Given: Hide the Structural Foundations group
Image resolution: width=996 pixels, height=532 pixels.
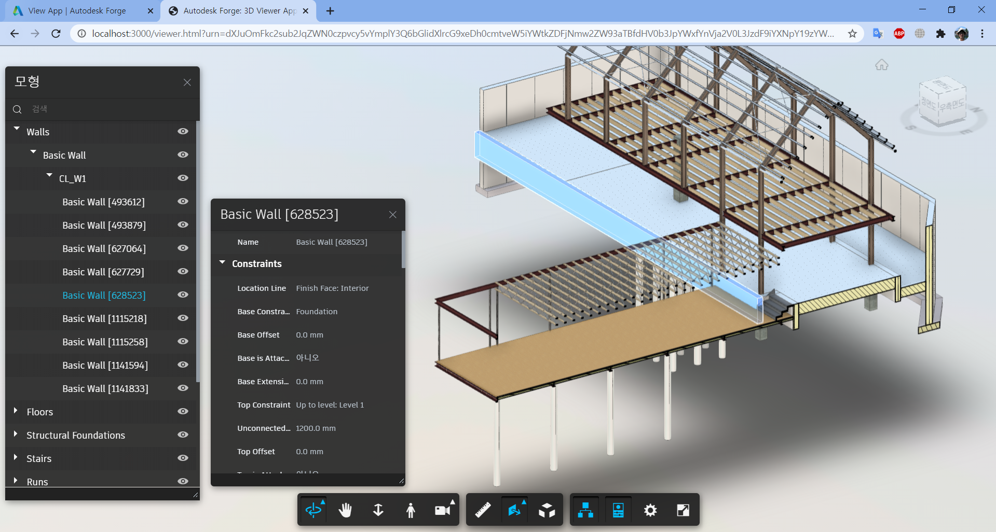Looking at the screenshot, I should point(183,435).
